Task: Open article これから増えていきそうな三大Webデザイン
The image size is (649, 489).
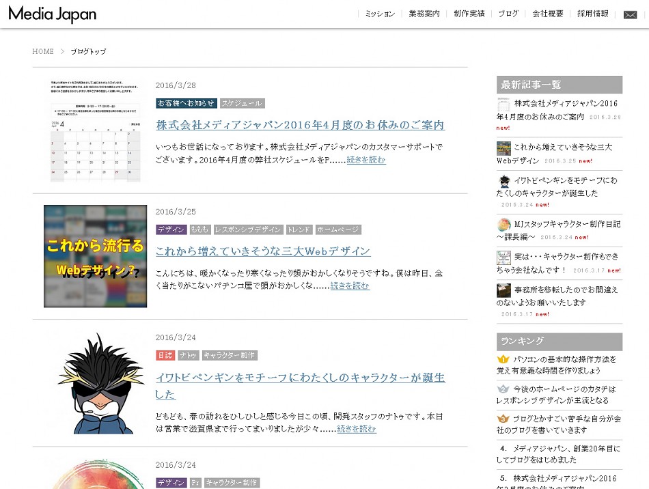Action: pos(263,251)
